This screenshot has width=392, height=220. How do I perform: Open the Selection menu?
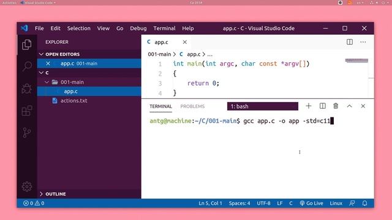pyautogui.click(x=79, y=28)
